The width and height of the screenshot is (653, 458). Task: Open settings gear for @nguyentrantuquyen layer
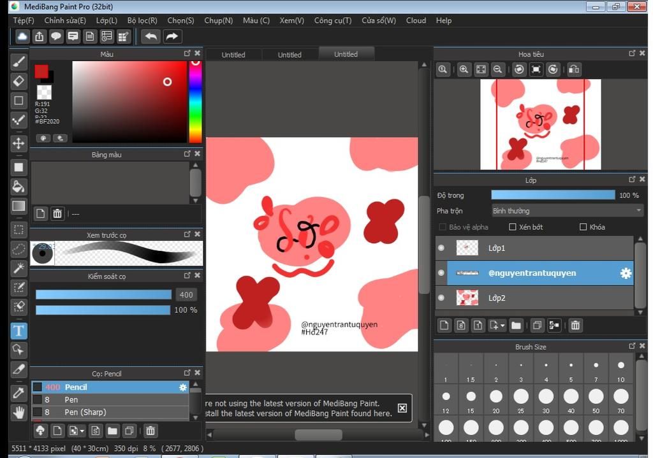[x=626, y=273]
